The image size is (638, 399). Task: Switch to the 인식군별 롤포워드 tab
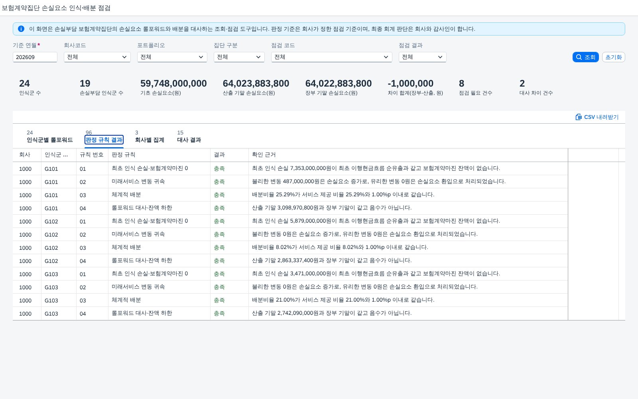point(49,136)
